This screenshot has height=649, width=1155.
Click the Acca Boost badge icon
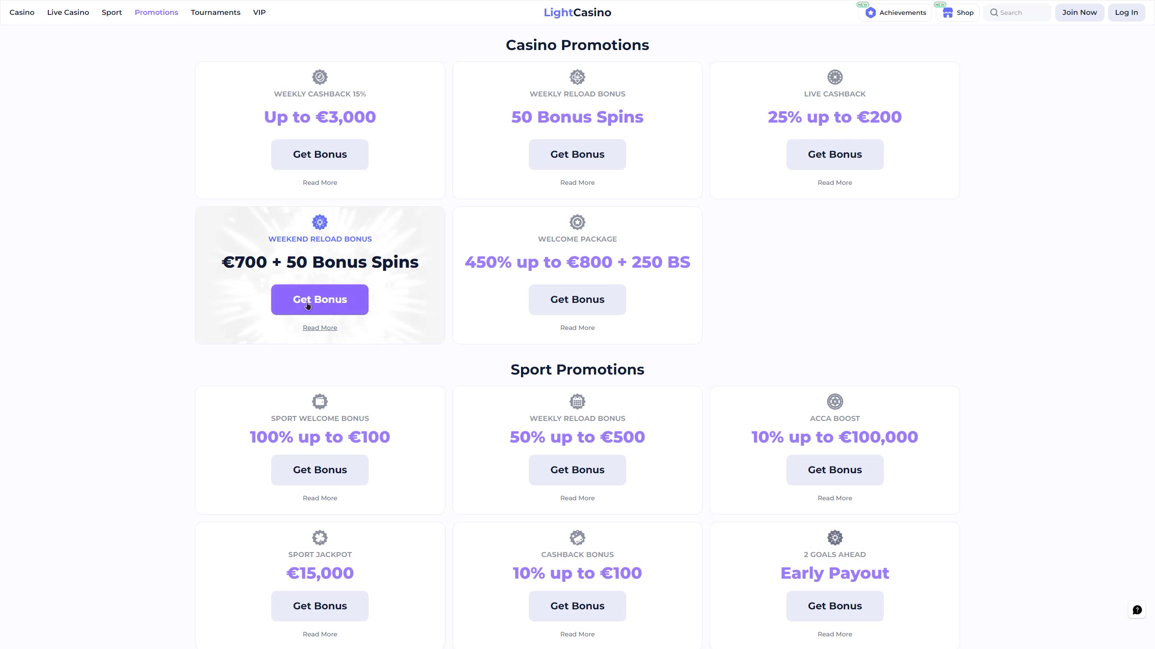pos(835,402)
